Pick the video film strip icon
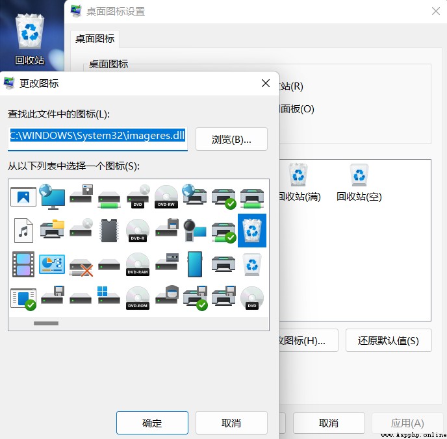The height and width of the screenshot is (439, 447). 23,264
